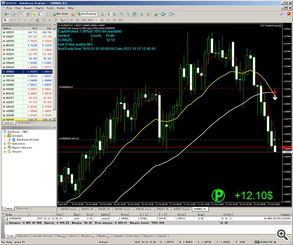
Task: Open the Insert menu
Action: tap(28, 8)
